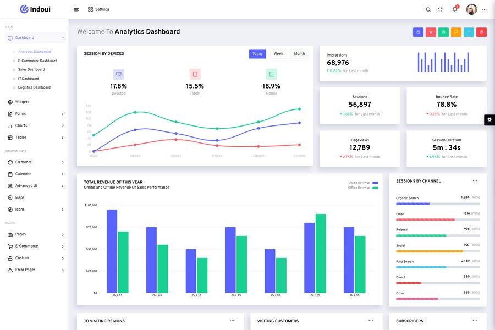Image resolution: width=495 pixels, height=330 pixels.
Task: Click the blue plus action button top right
Action: (468, 31)
